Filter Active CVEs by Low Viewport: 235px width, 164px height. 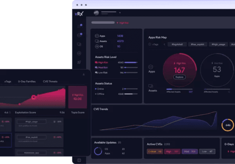(207, 152)
